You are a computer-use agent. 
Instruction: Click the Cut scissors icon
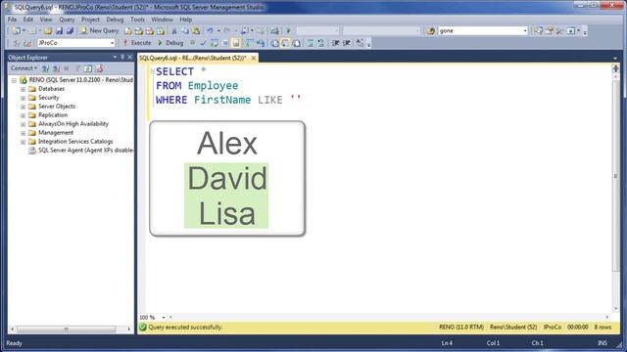[174, 30]
